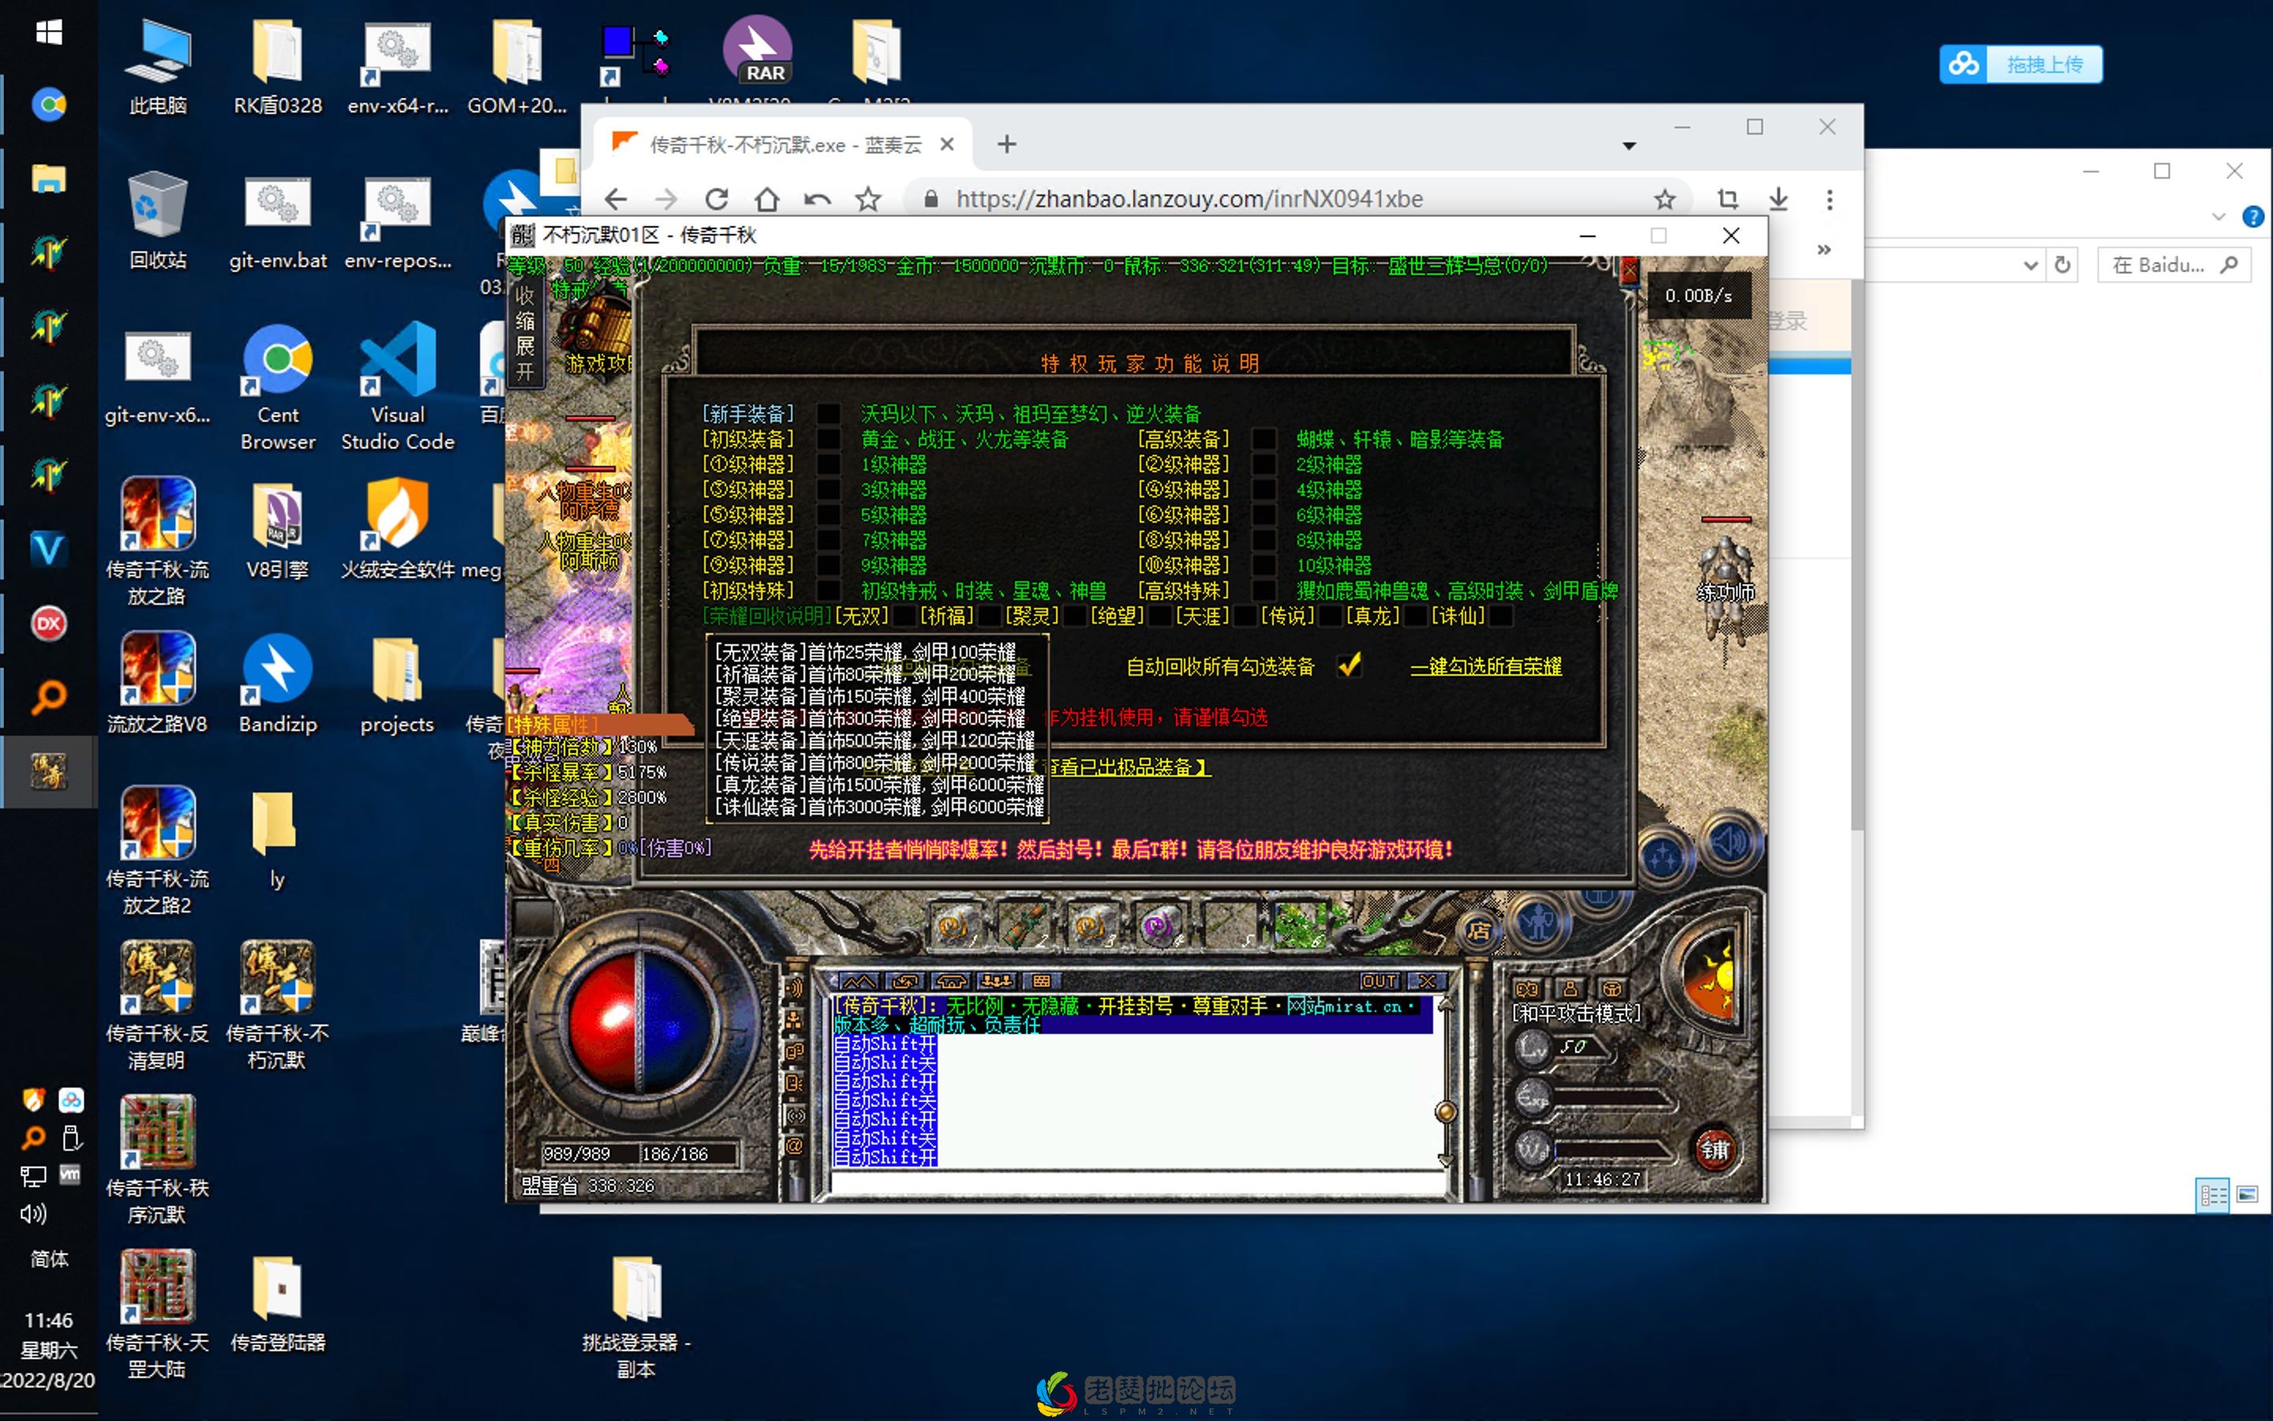Click 简体 input method indicator
Viewport: 2273px width, 1421px height.
pyautogui.click(x=49, y=1259)
